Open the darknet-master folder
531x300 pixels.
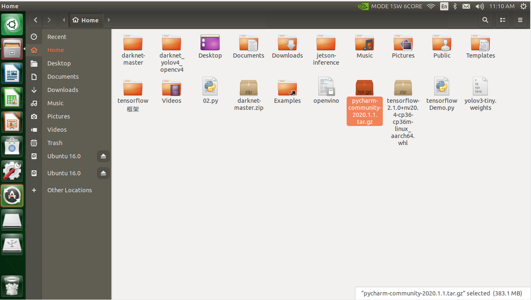point(133,43)
